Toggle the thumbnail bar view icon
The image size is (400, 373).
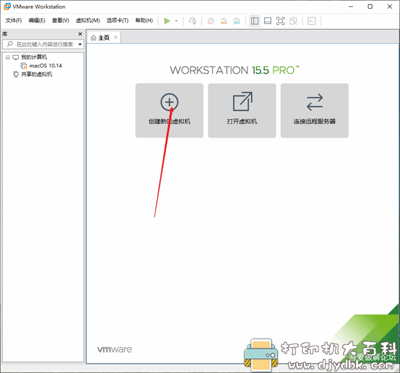[267, 21]
